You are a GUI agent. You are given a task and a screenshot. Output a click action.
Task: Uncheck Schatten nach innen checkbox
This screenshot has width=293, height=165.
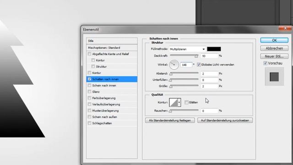pos(89,79)
